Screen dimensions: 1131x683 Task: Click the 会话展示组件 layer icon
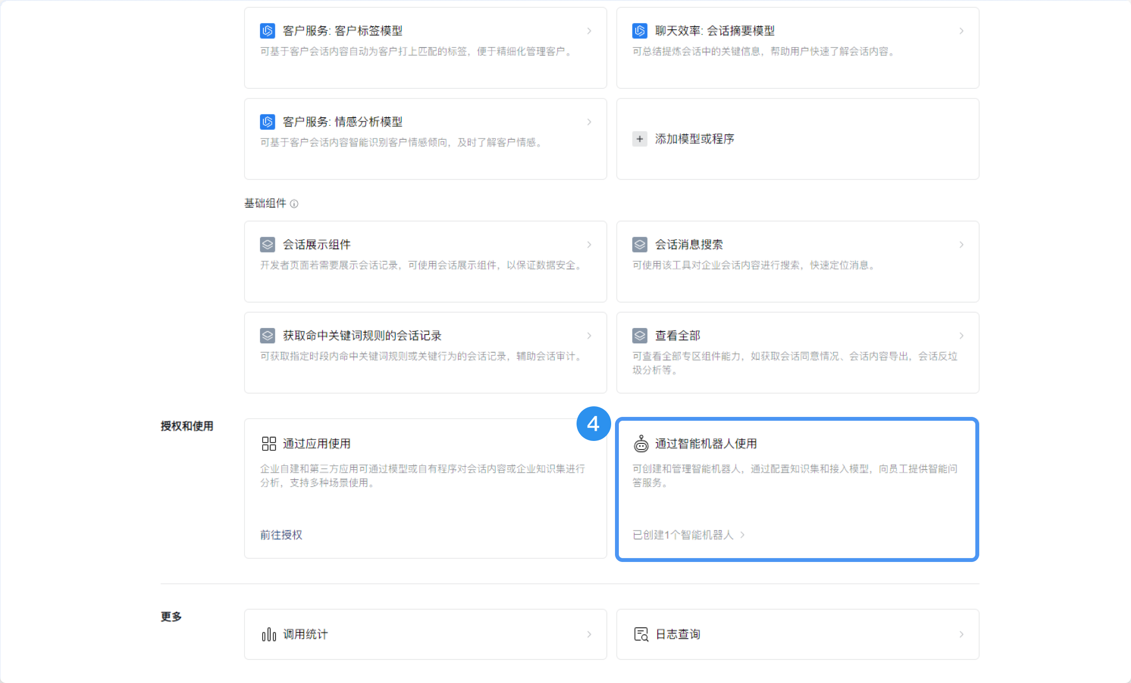pyautogui.click(x=268, y=244)
